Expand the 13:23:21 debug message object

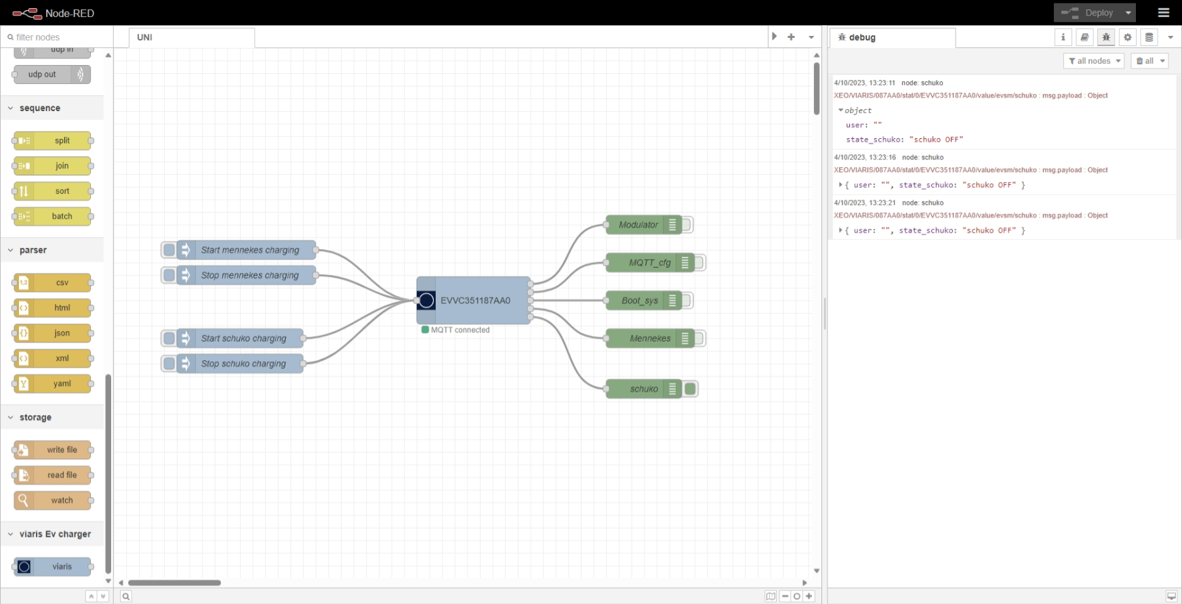[x=840, y=230]
